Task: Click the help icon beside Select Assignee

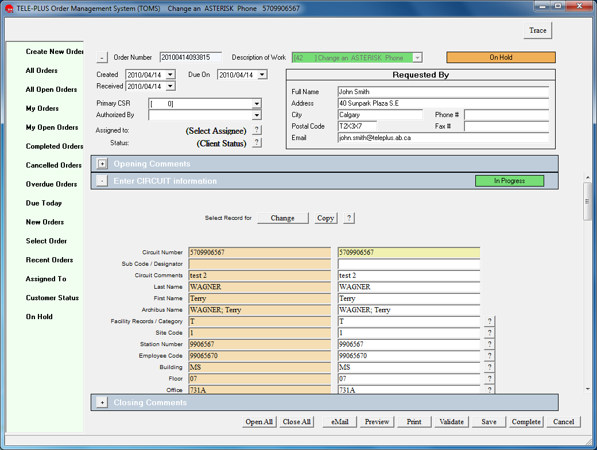Action: pyautogui.click(x=257, y=130)
